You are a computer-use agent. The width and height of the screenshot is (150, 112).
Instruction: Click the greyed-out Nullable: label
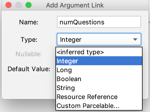coord(28,54)
